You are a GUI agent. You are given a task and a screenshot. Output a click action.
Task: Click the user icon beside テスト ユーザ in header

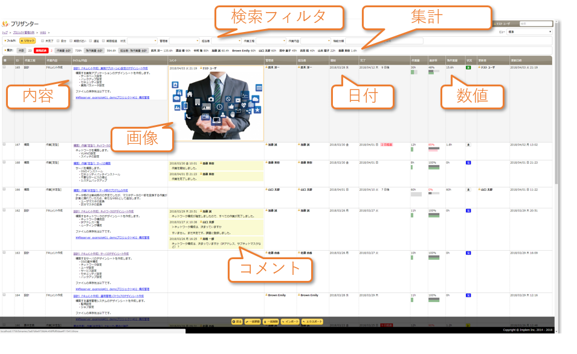[x=494, y=24]
